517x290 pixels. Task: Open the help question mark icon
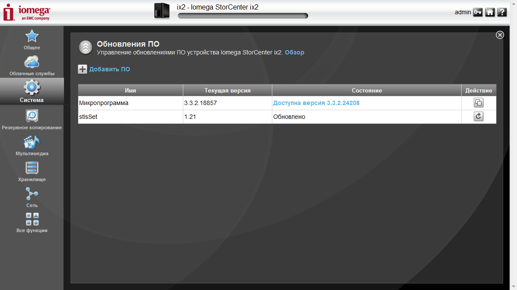(x=502, y=12)
